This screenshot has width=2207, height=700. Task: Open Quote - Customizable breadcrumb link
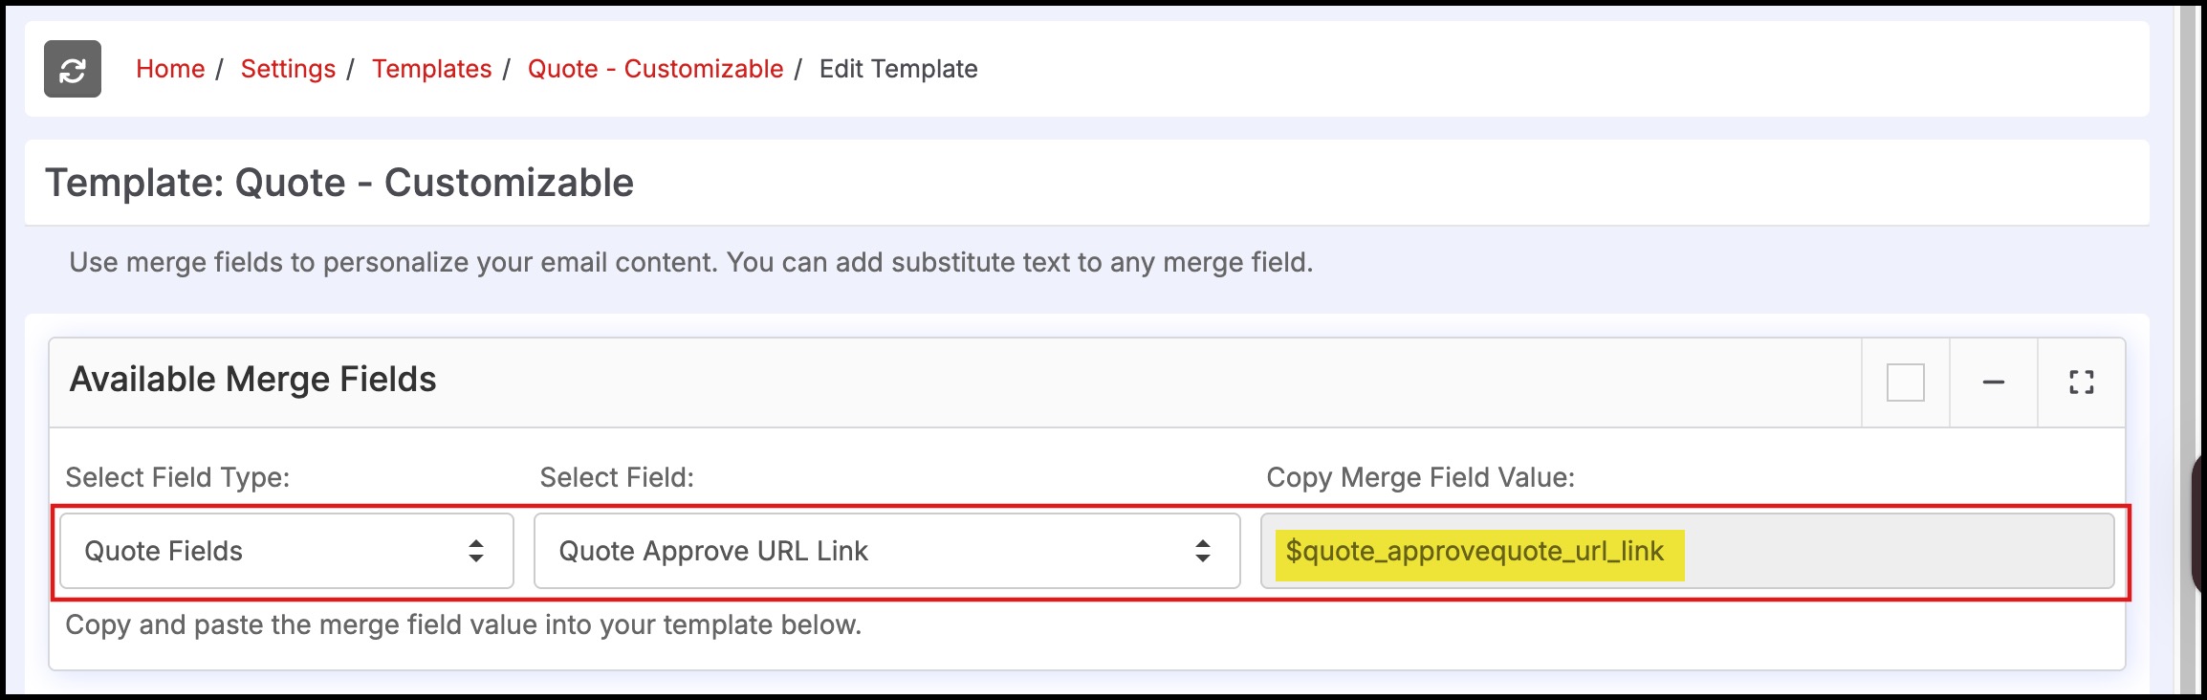click(656, 69)
